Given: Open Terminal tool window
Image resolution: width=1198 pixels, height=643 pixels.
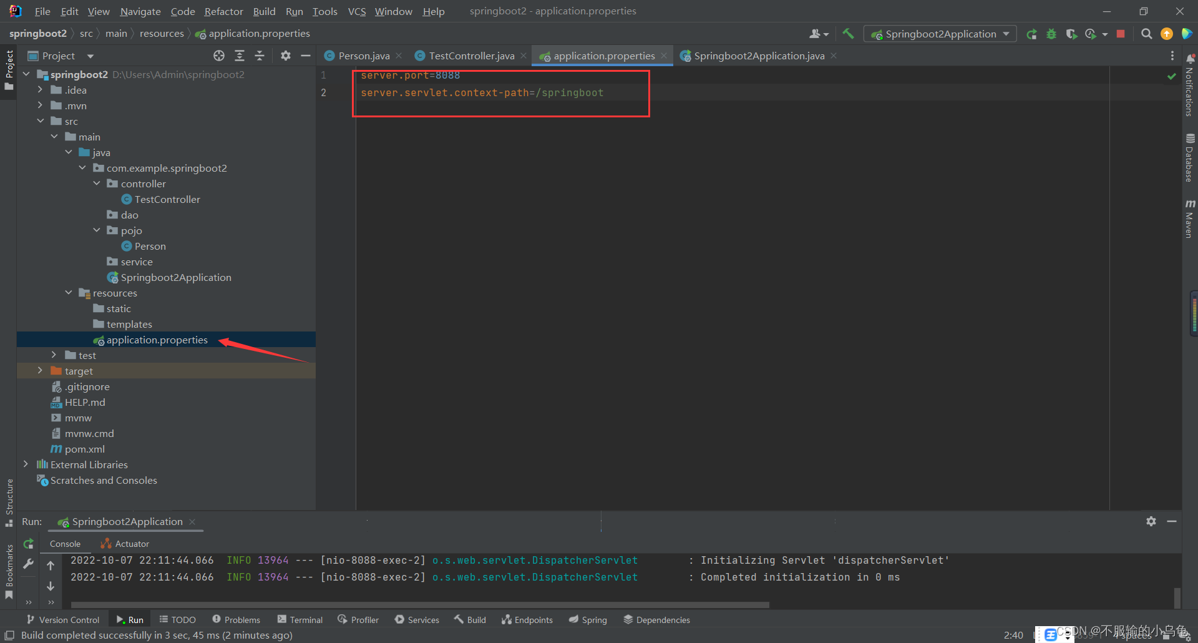Looking at the screenshot, I should [300, 620].
